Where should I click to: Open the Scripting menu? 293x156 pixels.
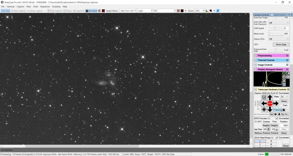(x=56, y=7)
